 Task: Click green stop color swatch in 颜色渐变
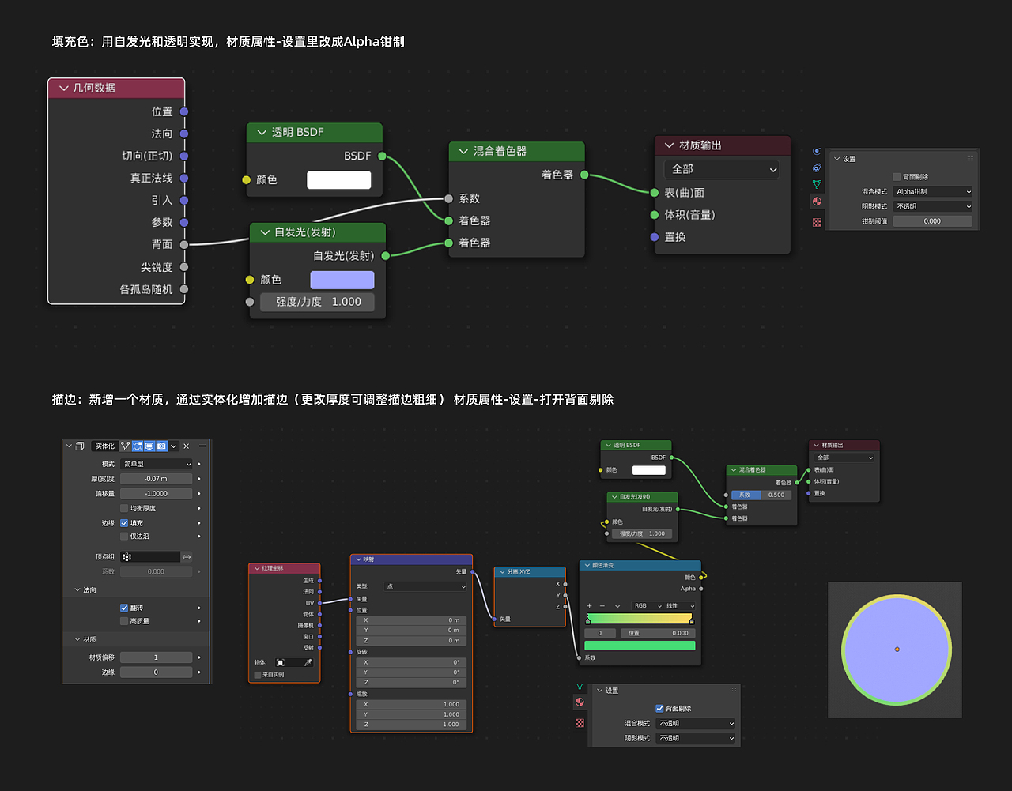[640, 646]
